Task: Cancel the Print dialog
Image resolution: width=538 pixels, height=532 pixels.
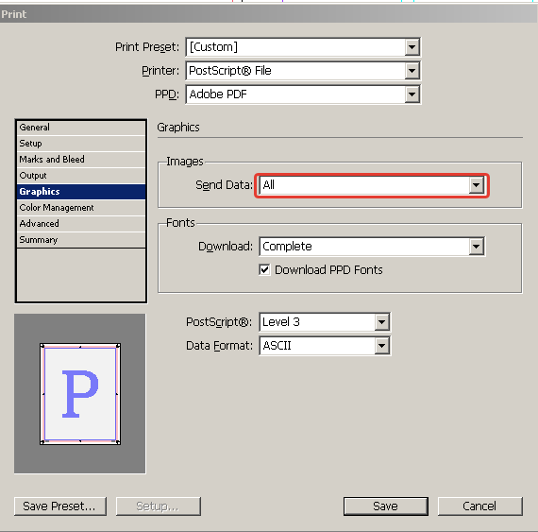Action: [x=480, y=506]
